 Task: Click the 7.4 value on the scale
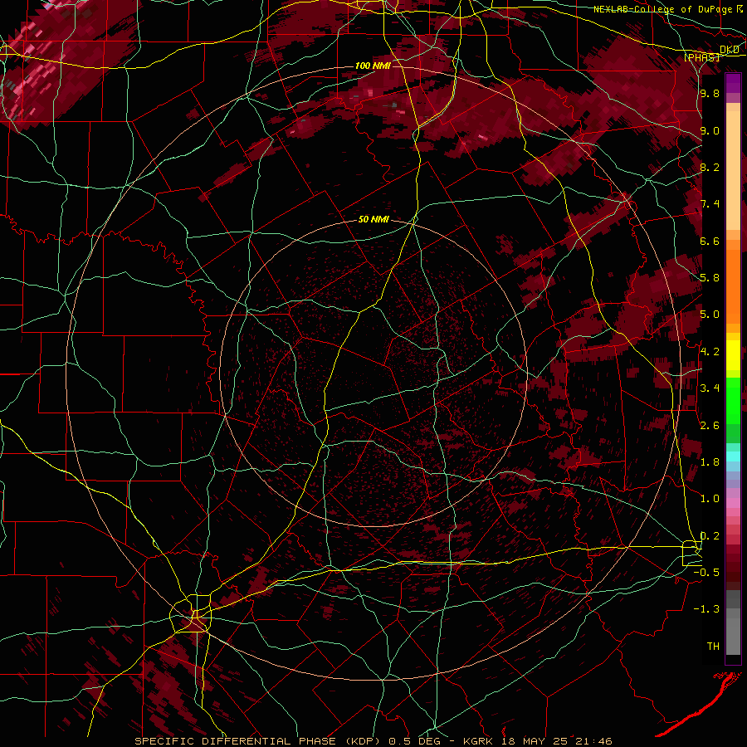pyautogui.click(x=710, y=204)
